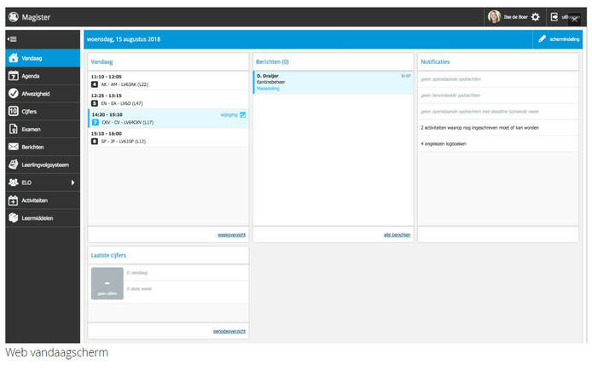Click the Examen document icon
Image resolution: width=592 pixels, height=371 pixels.
point(13,129)
